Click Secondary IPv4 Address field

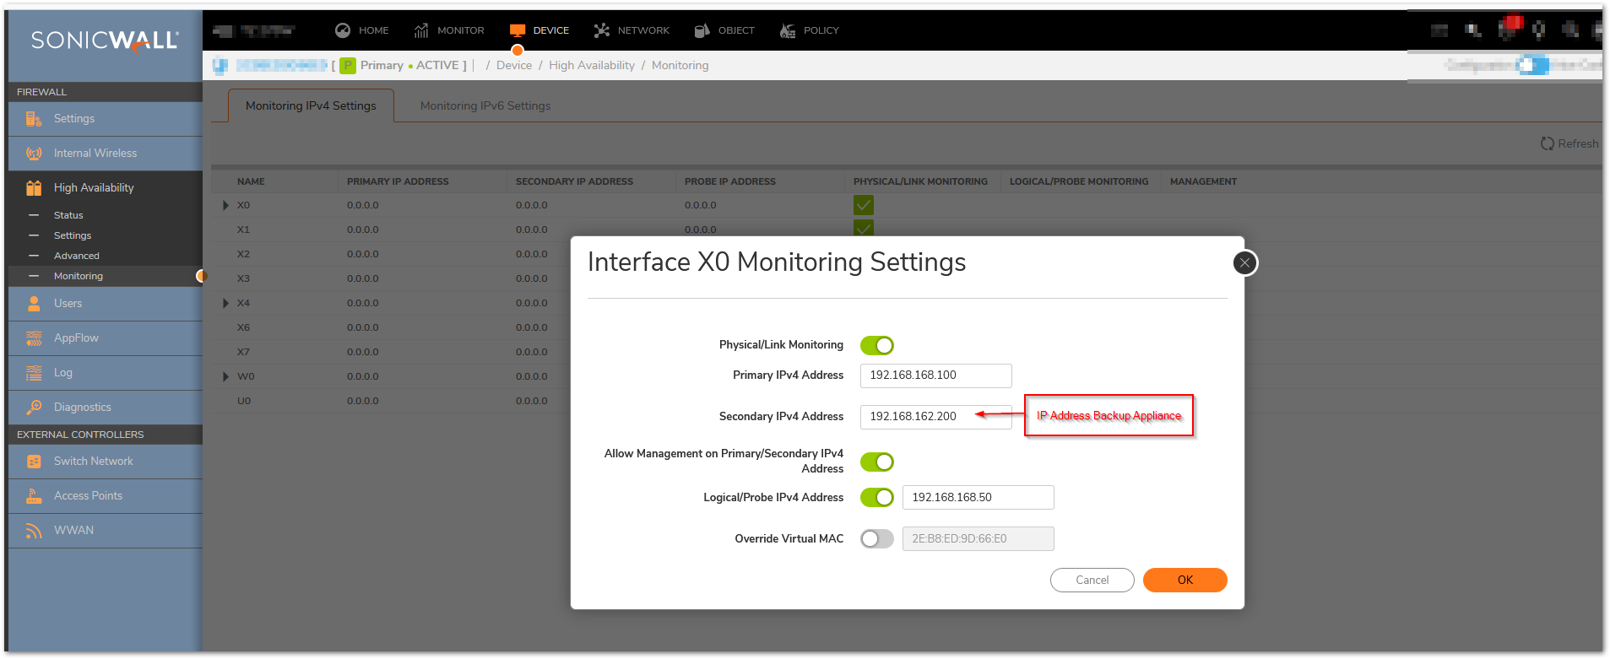tap(935, 417)
